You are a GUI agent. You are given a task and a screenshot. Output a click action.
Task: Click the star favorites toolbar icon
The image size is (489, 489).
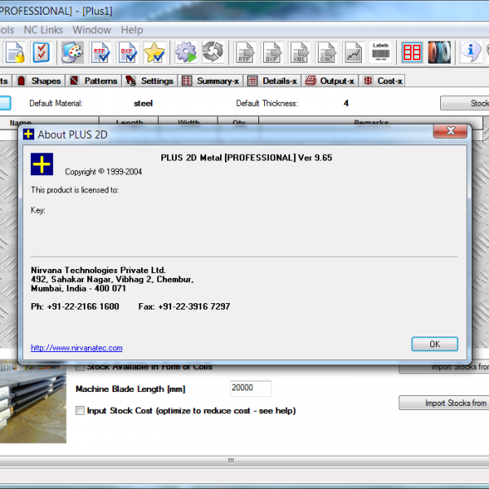coord(155,53)
